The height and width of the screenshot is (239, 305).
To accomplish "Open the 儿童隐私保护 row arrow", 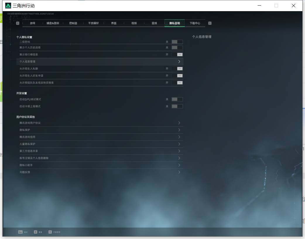I will pyautogui.click(x=179, y=144).
